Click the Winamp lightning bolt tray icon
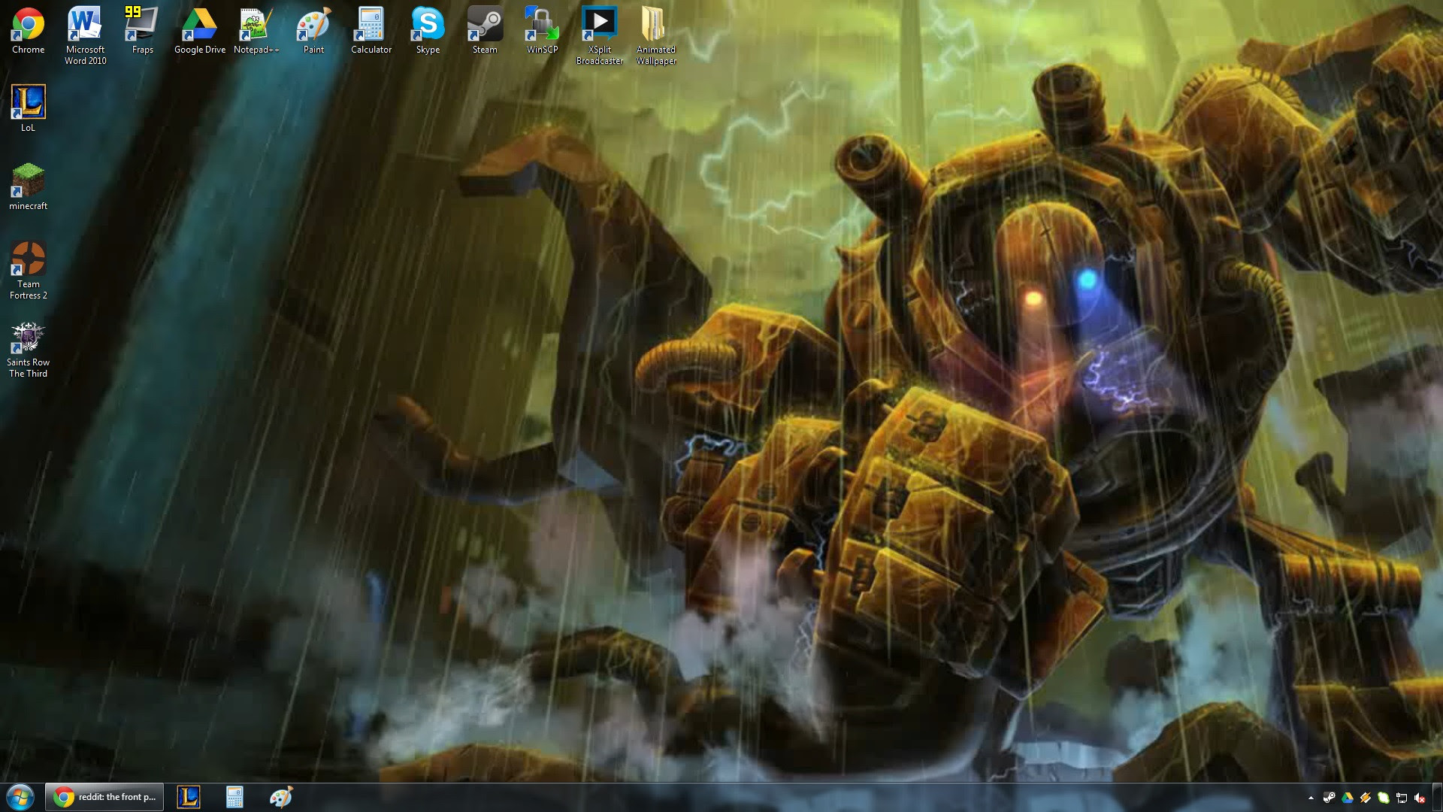Image resolution: width=1443 pixels, height=812 pixels. [x=1366, y=798]
